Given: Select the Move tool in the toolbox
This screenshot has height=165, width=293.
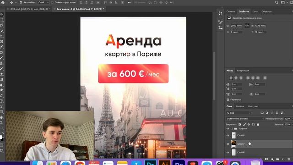Looking at the screenshot, I should pyautogui.click(x=1, y=15).
